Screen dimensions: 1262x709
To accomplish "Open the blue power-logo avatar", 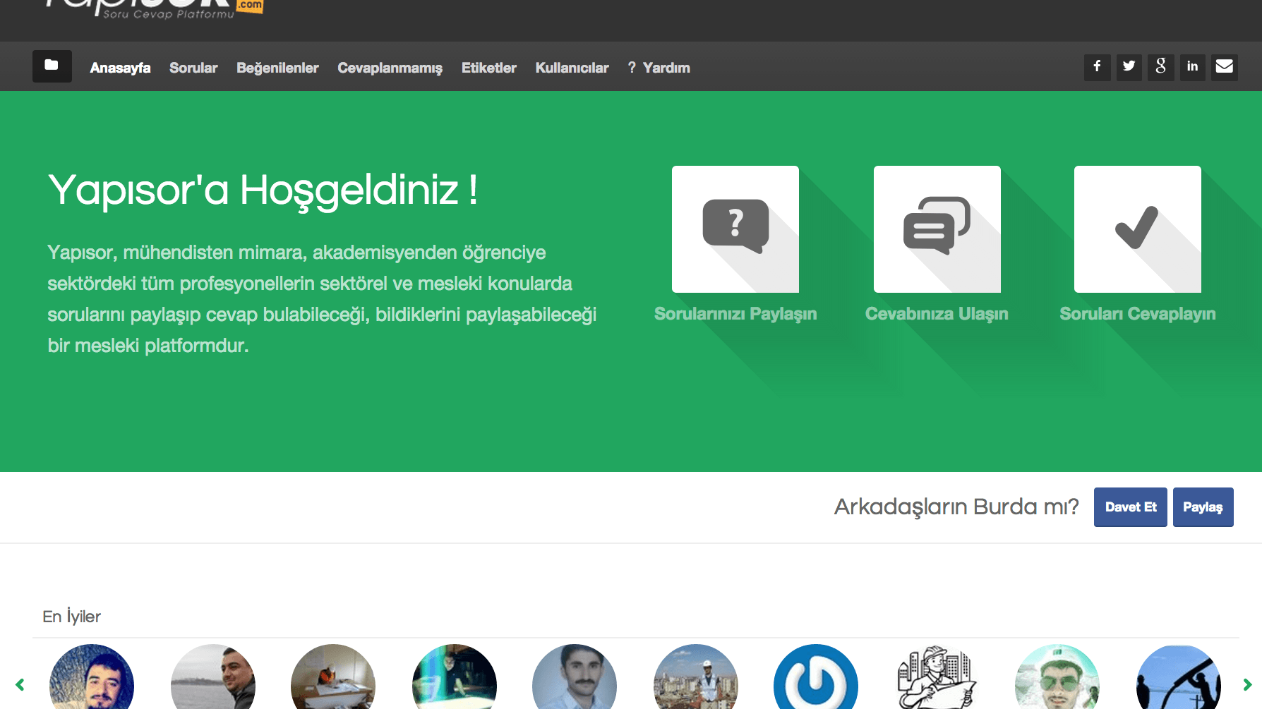I will pos(816,677).
